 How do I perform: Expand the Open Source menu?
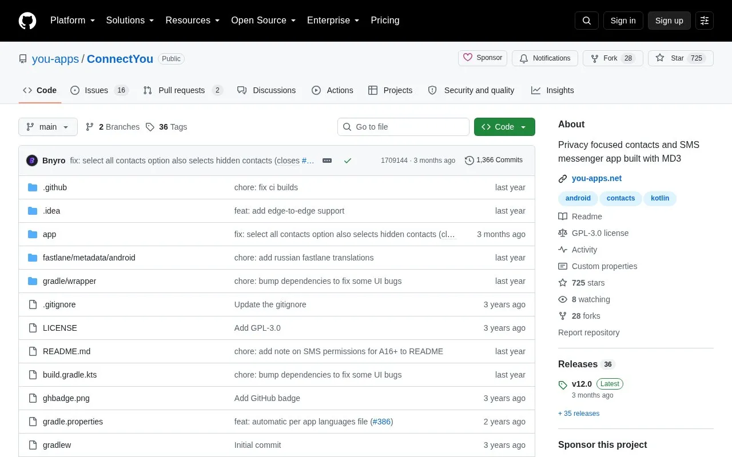coord(264,21)
